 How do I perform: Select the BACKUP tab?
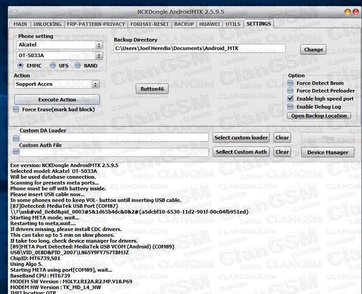[184, 24]
